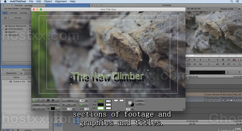Image resolution: width=242 pixels, height=131 pixels.
Task: Open the Fast Menu list icon by timecode
Action: (228, 72)
